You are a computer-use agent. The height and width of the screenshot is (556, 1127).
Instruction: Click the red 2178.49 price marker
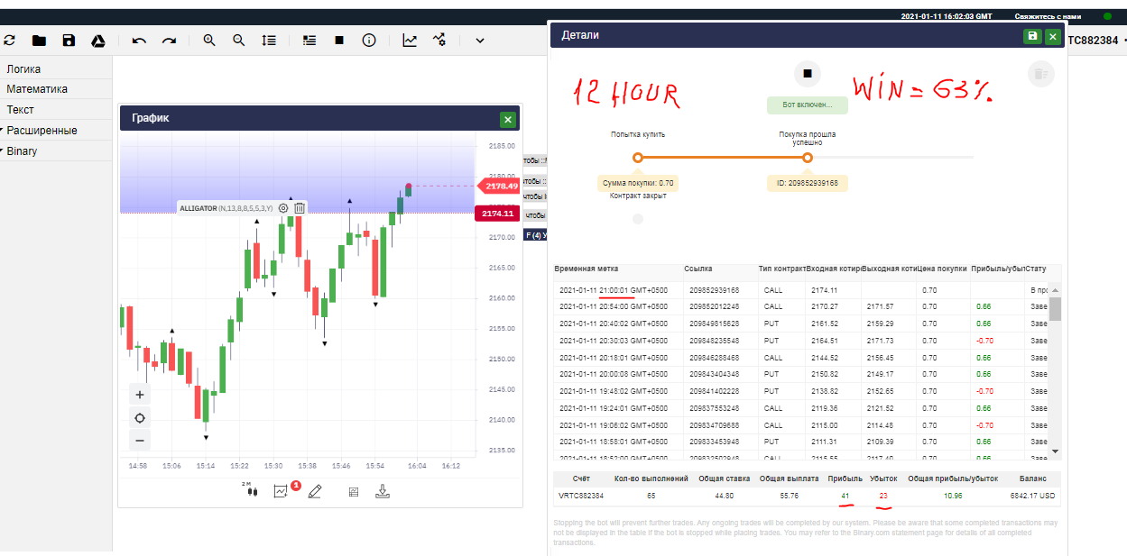pos(499,187)
